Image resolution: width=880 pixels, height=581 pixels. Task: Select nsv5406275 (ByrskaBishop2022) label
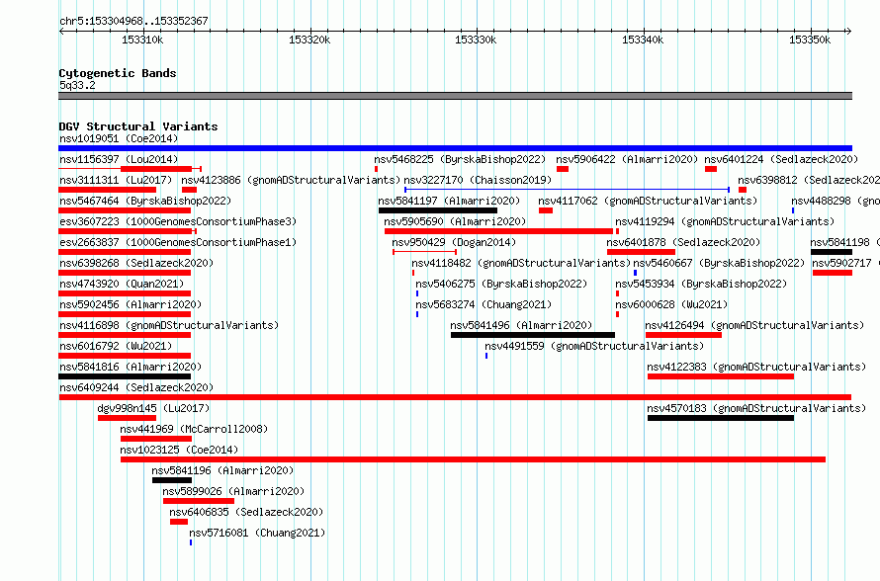pyautogui.click(x=501, y=284)
